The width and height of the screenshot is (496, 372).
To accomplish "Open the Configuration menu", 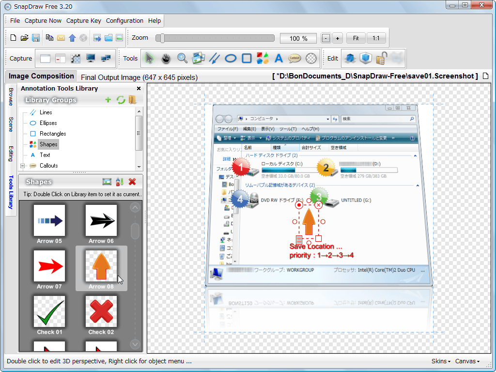I will [124, 21].
